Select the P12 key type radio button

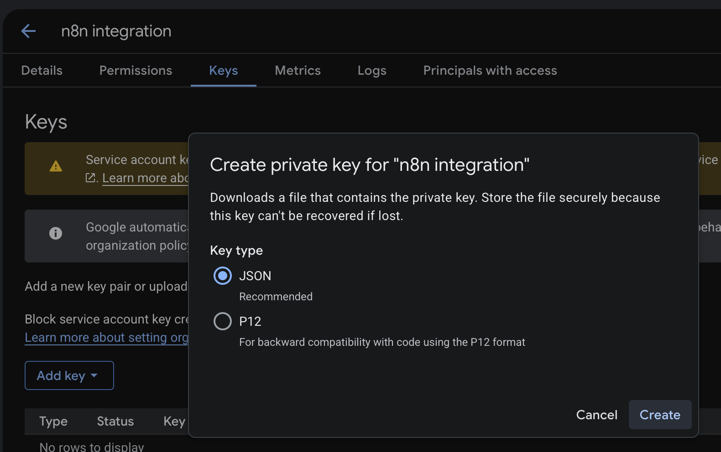pos(223,321)
